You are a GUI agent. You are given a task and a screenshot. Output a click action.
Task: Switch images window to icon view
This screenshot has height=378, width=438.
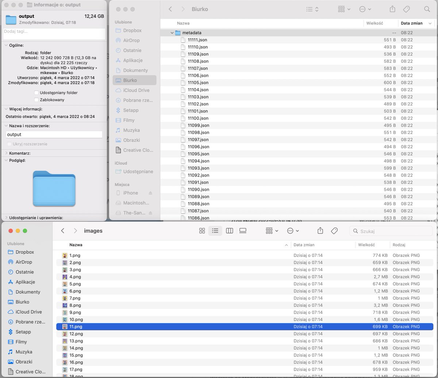(x=202, y=231)
